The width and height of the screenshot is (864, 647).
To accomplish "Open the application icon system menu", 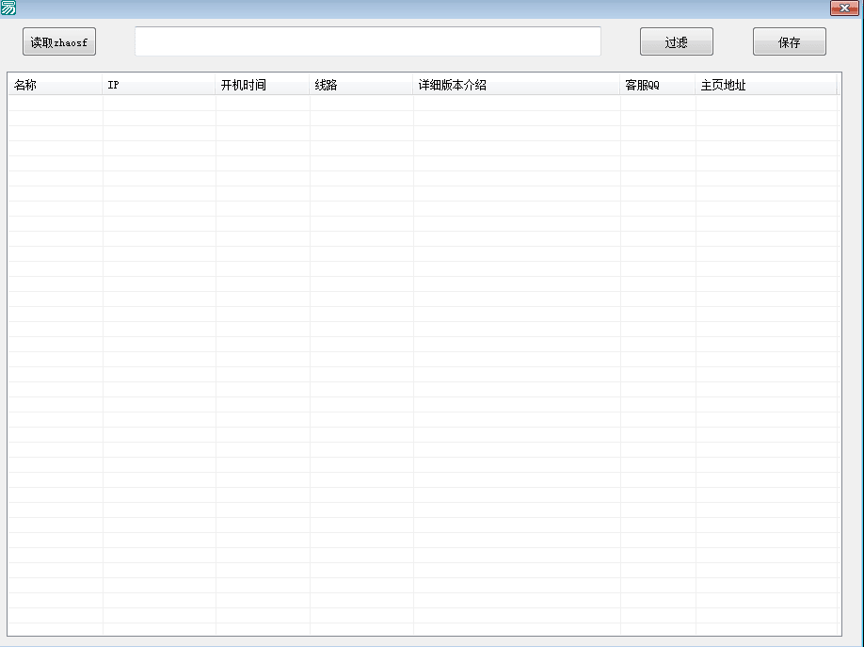I will coord(8,8).
